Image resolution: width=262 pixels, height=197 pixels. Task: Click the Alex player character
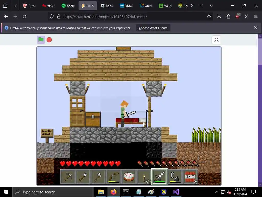pyautogui.click(x=124, y=114)
